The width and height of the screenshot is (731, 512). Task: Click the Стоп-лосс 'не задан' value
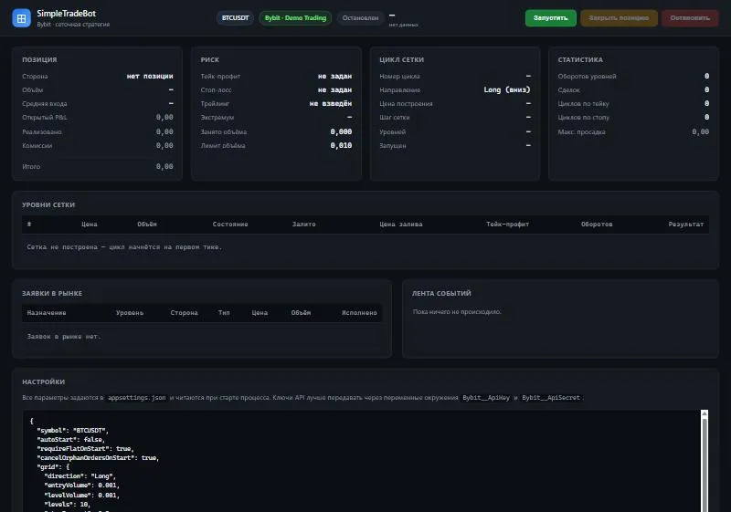point(334,89)
